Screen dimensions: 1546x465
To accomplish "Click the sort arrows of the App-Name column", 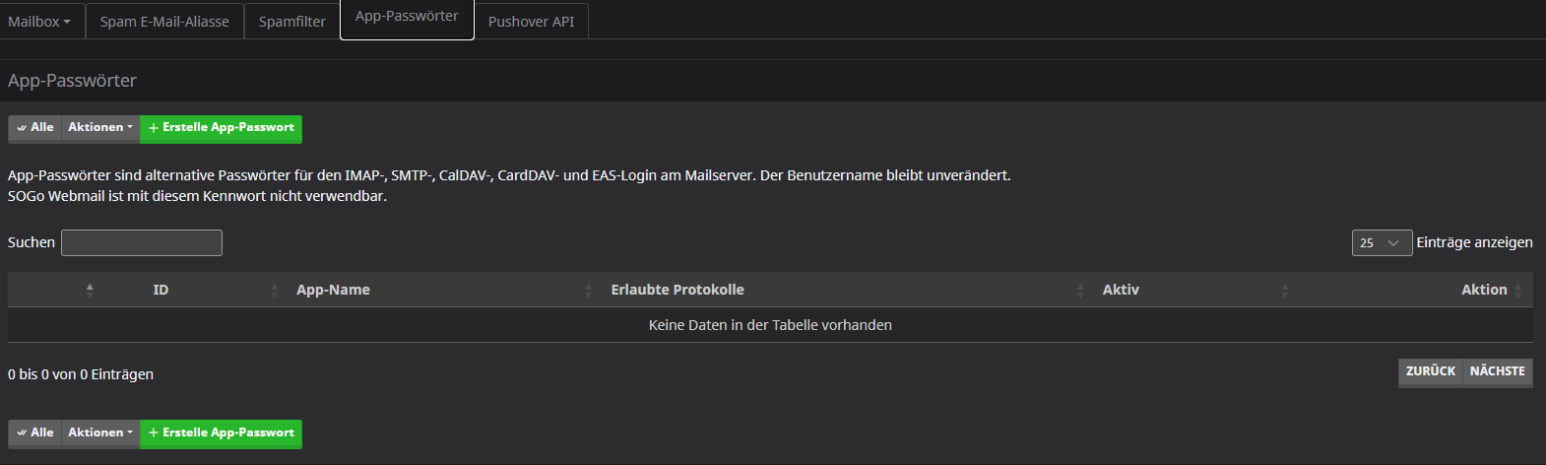I will tap(588, 290).
